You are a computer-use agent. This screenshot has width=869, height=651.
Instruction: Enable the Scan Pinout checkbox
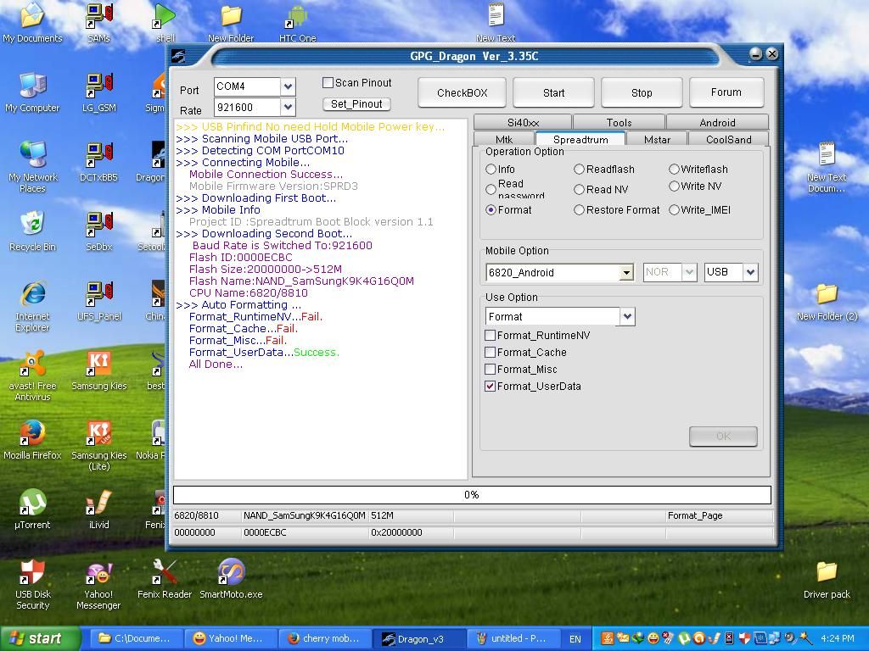pos(328,83)
